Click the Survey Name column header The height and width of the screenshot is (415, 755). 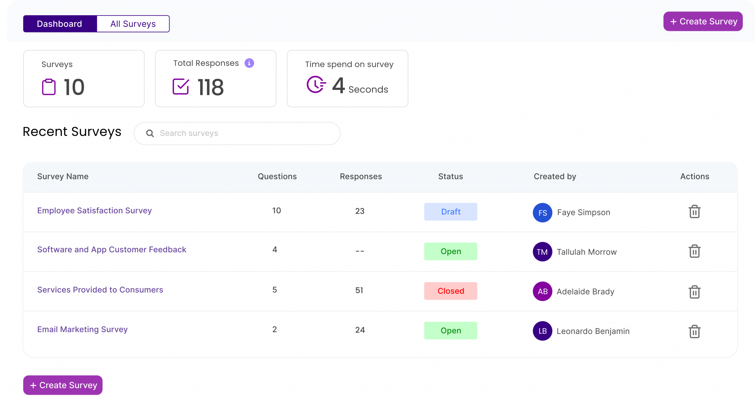click(x=63, y=176)
